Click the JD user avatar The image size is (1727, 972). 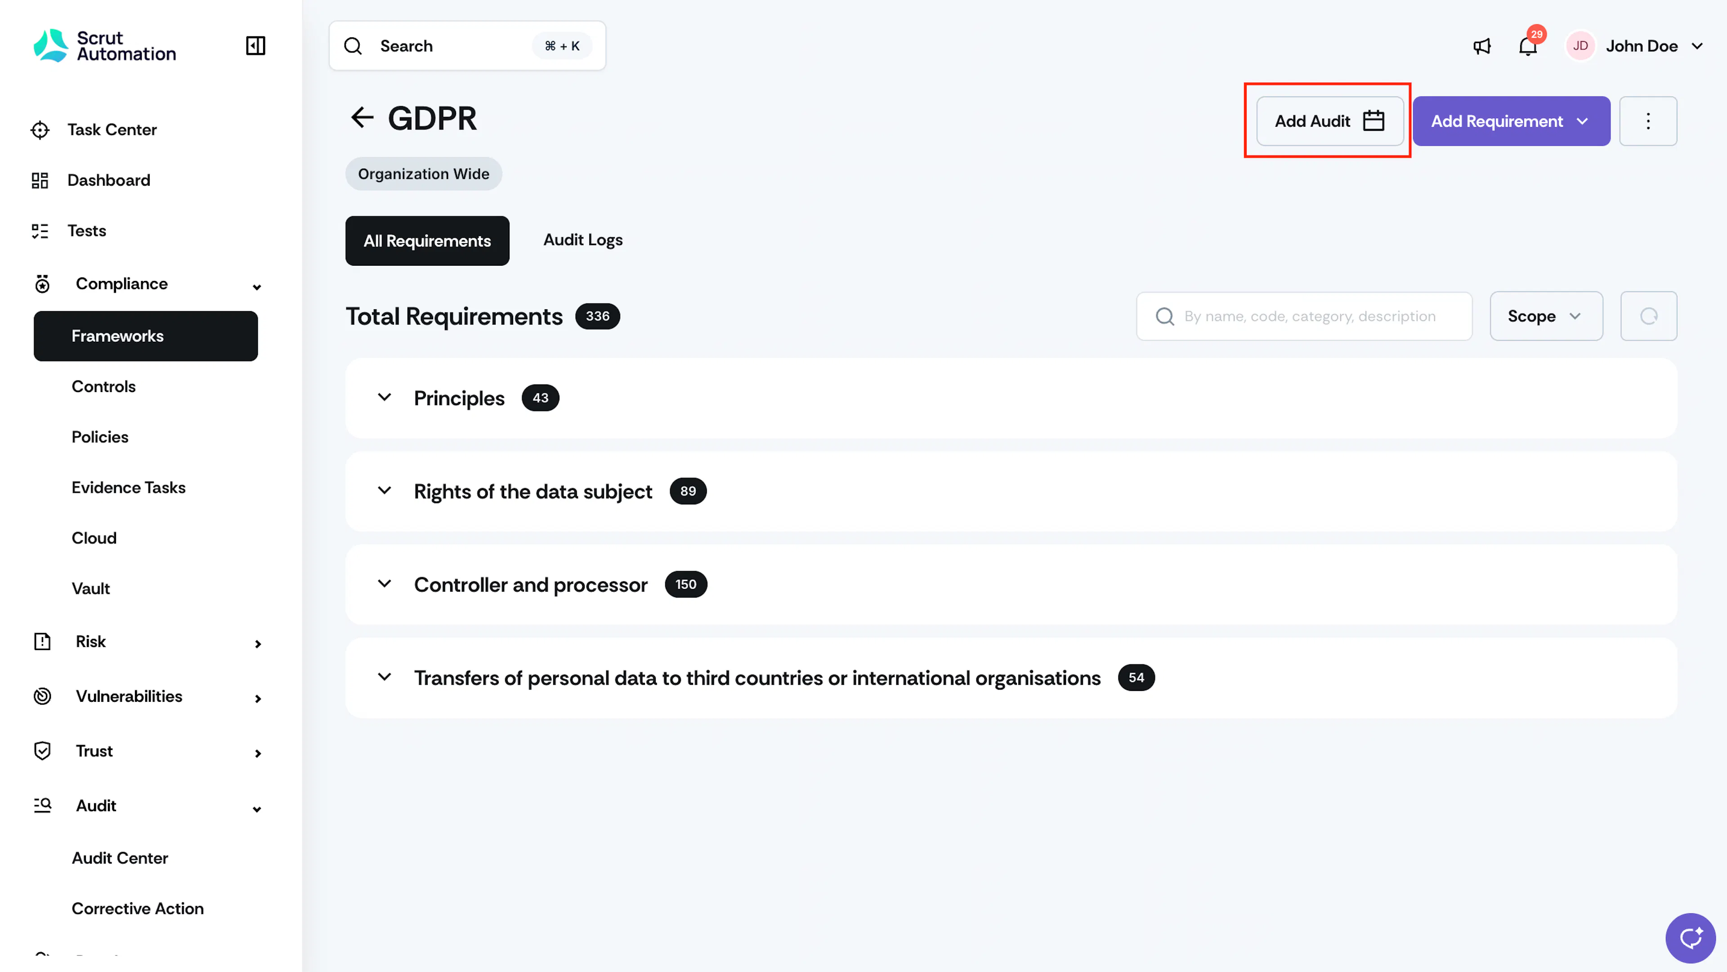click(x=1580, y=46)
